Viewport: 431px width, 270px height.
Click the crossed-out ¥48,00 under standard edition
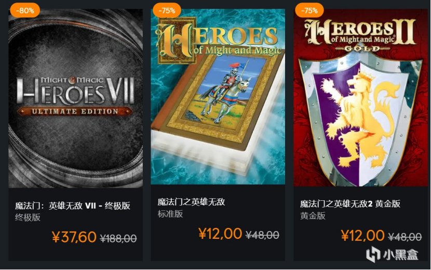[x=263, y=235]
